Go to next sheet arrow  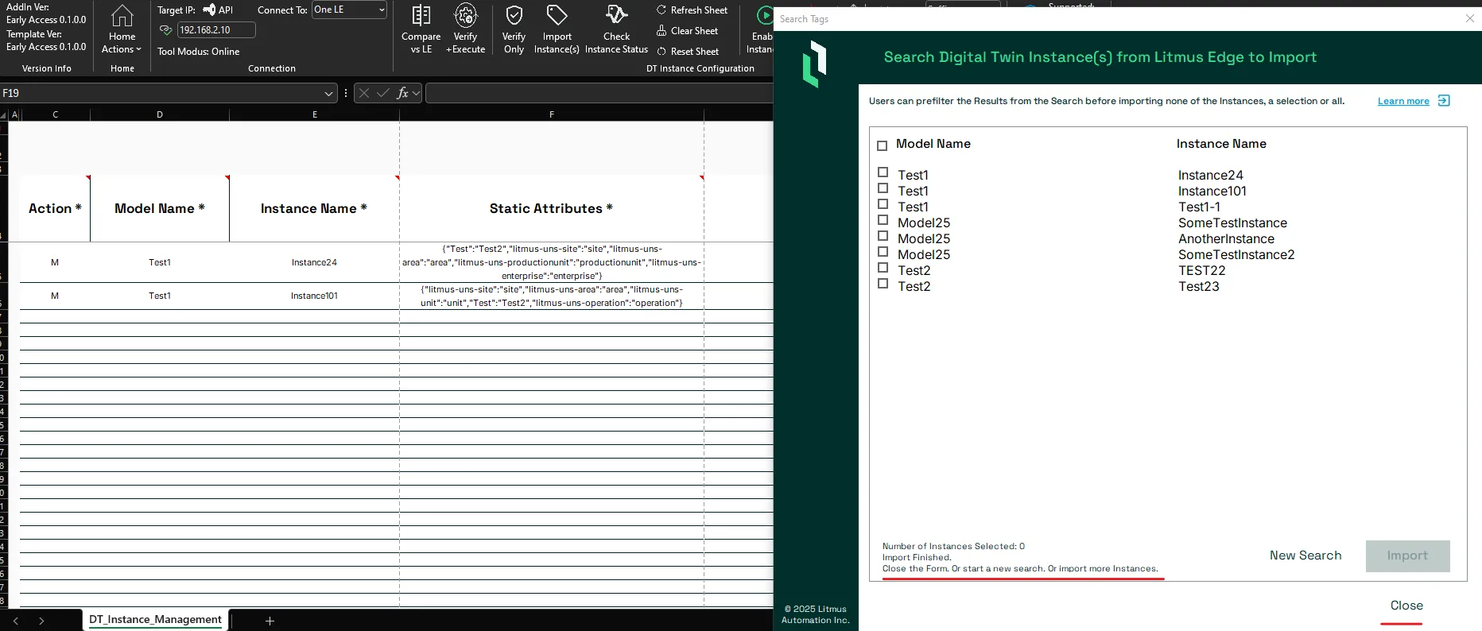coord(41,621)
